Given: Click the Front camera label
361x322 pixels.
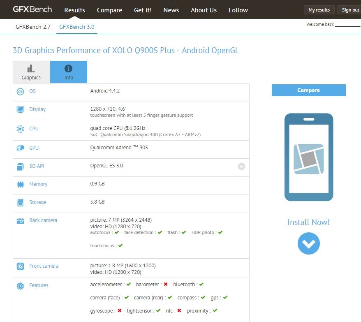Looking at the screenshot, I should (x=44, y=266).
